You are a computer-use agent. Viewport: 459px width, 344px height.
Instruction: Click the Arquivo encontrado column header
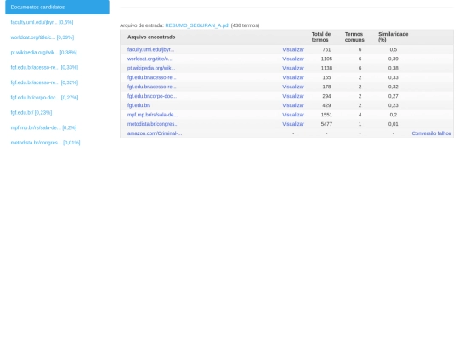pos(151,37)
